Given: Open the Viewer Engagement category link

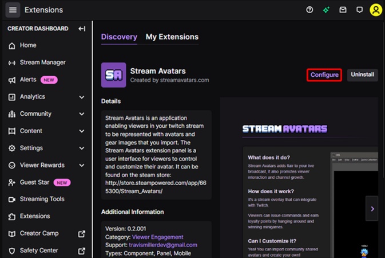Looking at the screenshot, I should coord(158,237).
